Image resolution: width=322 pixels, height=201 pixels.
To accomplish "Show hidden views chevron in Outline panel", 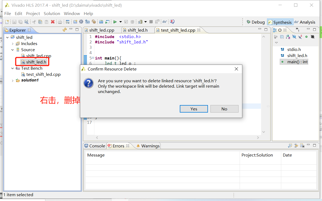I will (x=297, y=29).
